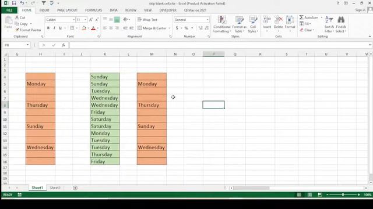Select the Format Painter tool
This screenshot has height=209, width=373.
pyautogui.click(x=28, y=30)
